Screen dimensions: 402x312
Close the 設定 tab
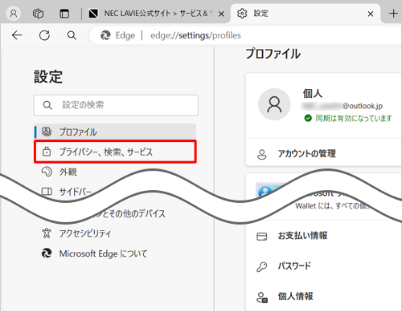[371, 14]
